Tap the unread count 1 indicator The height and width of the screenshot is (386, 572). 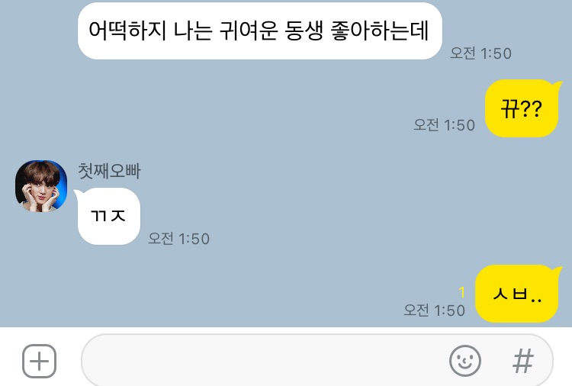pos(462,292)
